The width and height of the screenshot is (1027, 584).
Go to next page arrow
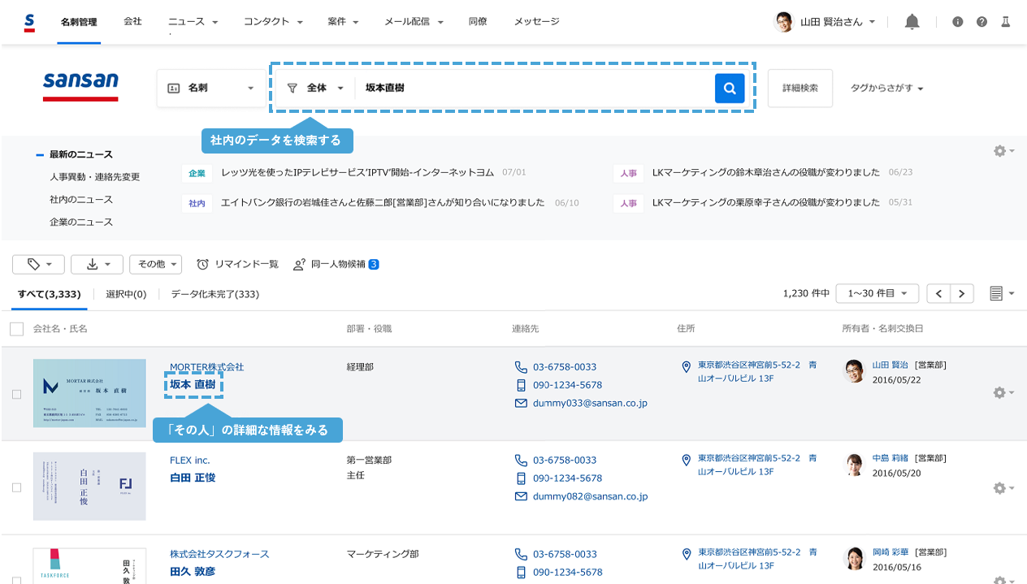pos(963,293)
